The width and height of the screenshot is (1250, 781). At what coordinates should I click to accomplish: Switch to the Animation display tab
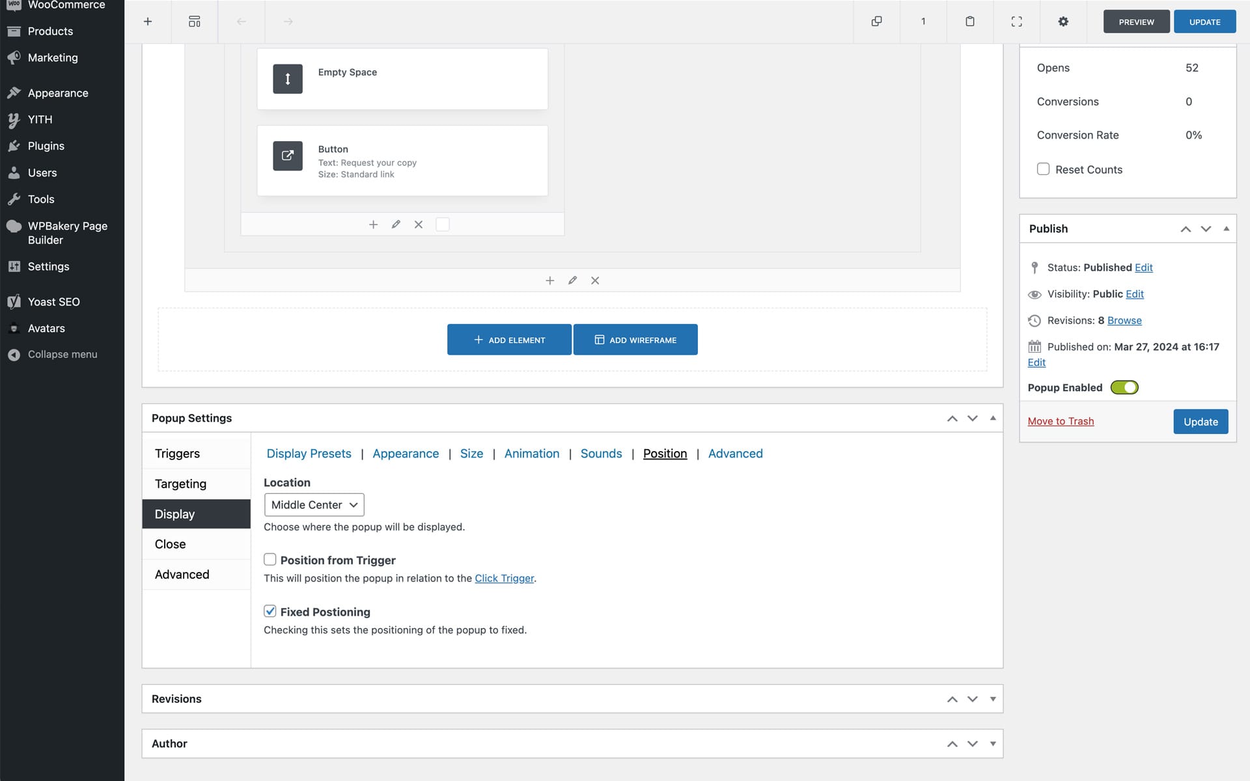tap(531, 454)
